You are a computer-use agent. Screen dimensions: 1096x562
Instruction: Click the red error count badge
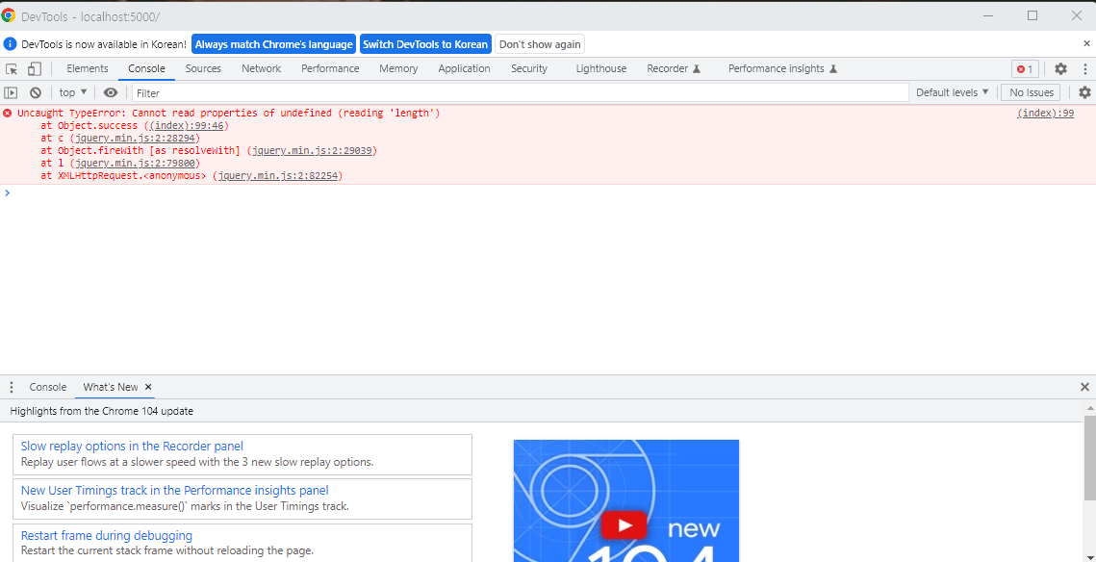pos(1025,69)
